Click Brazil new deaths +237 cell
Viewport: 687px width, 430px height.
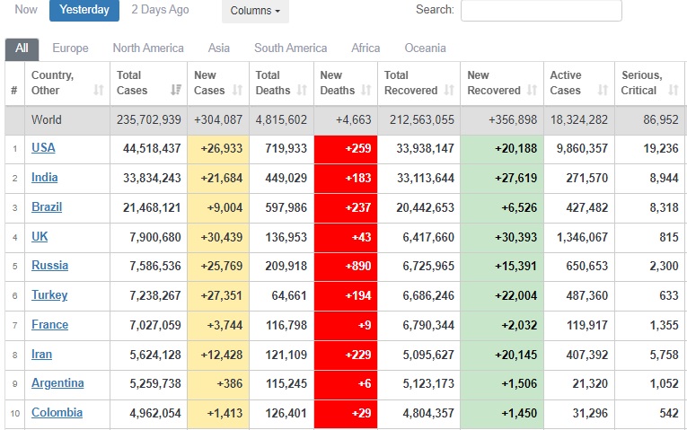click(346, 208)
